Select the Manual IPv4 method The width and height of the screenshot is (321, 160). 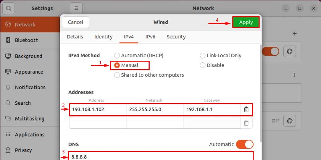117,65
